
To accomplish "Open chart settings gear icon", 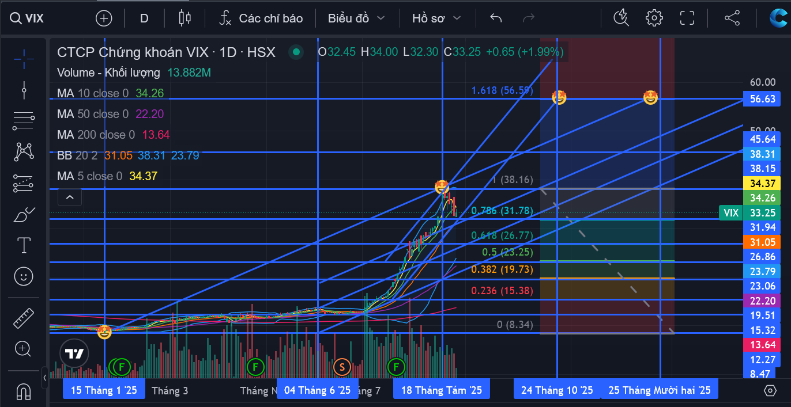I will (x=654, y=18).
